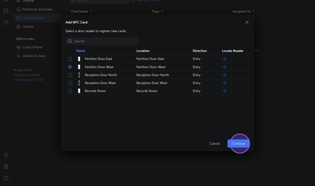
Task: Locate the Partition Door East reader
Action: (224, 59)
